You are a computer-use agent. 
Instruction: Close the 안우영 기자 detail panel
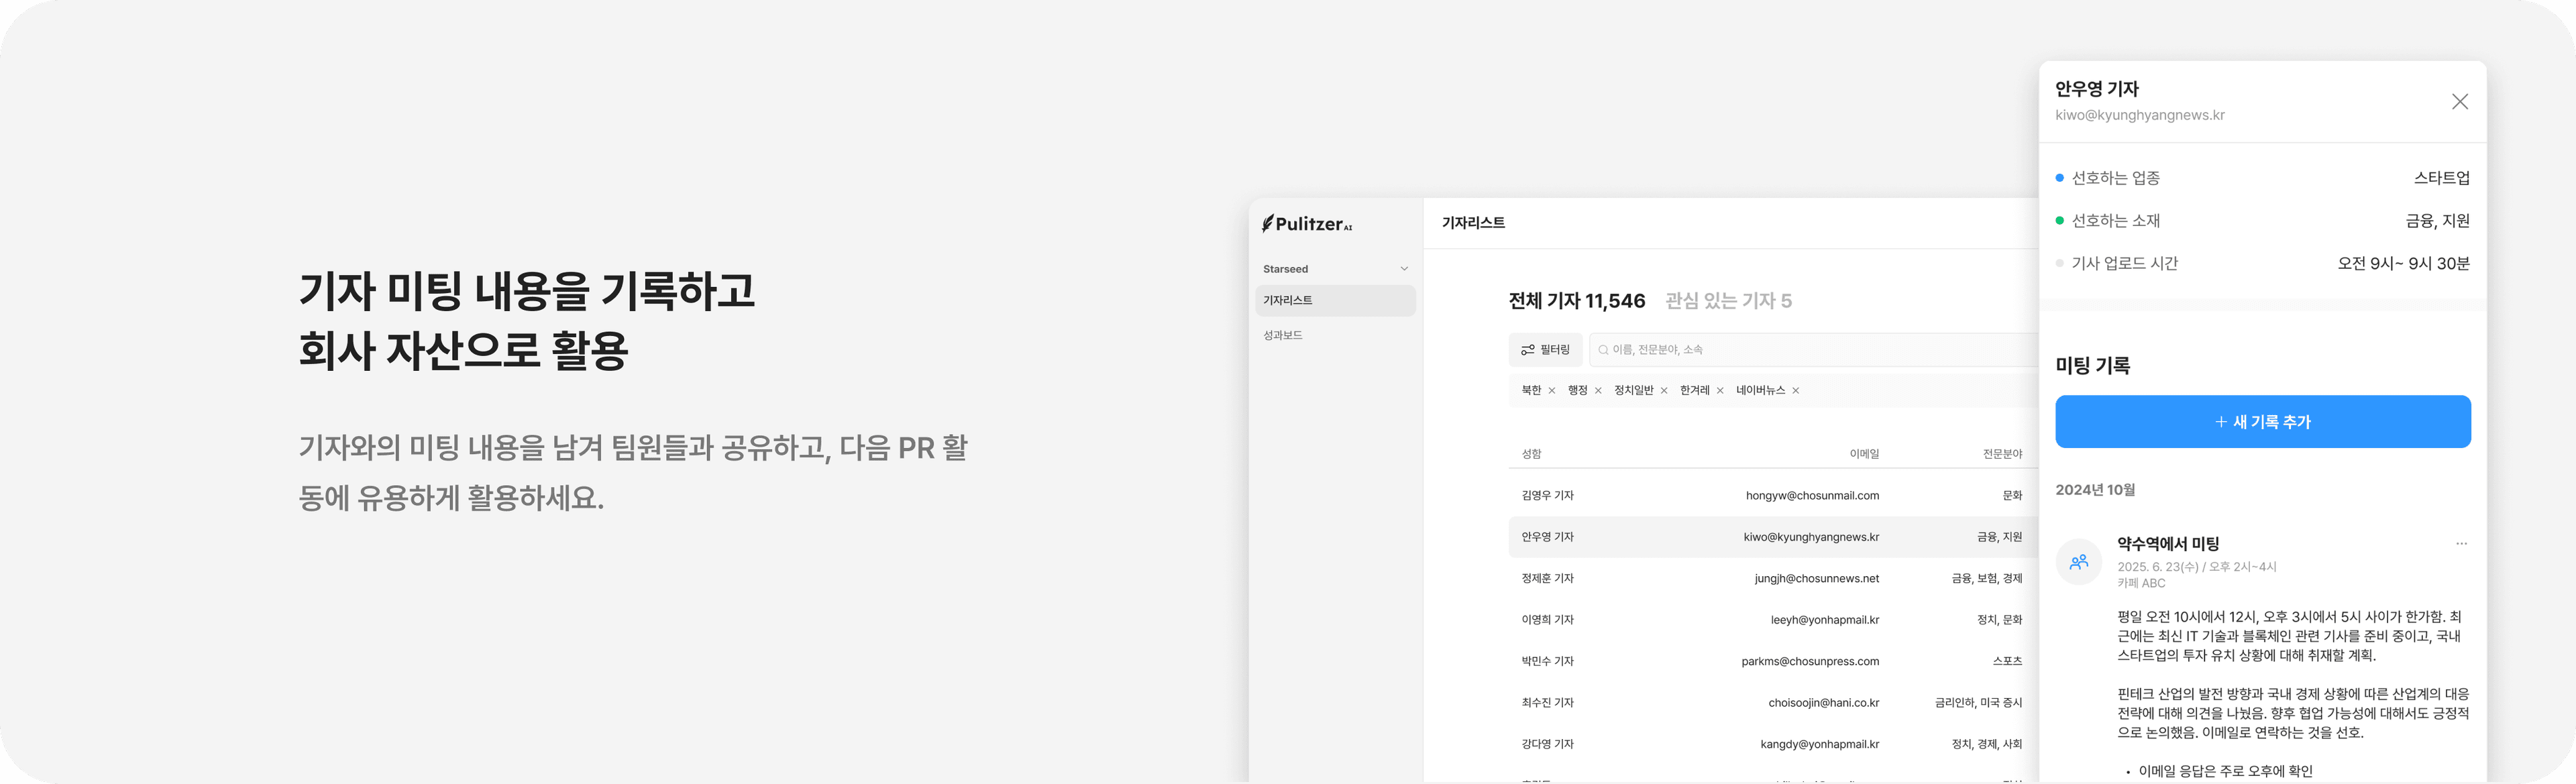point(2460,102)
